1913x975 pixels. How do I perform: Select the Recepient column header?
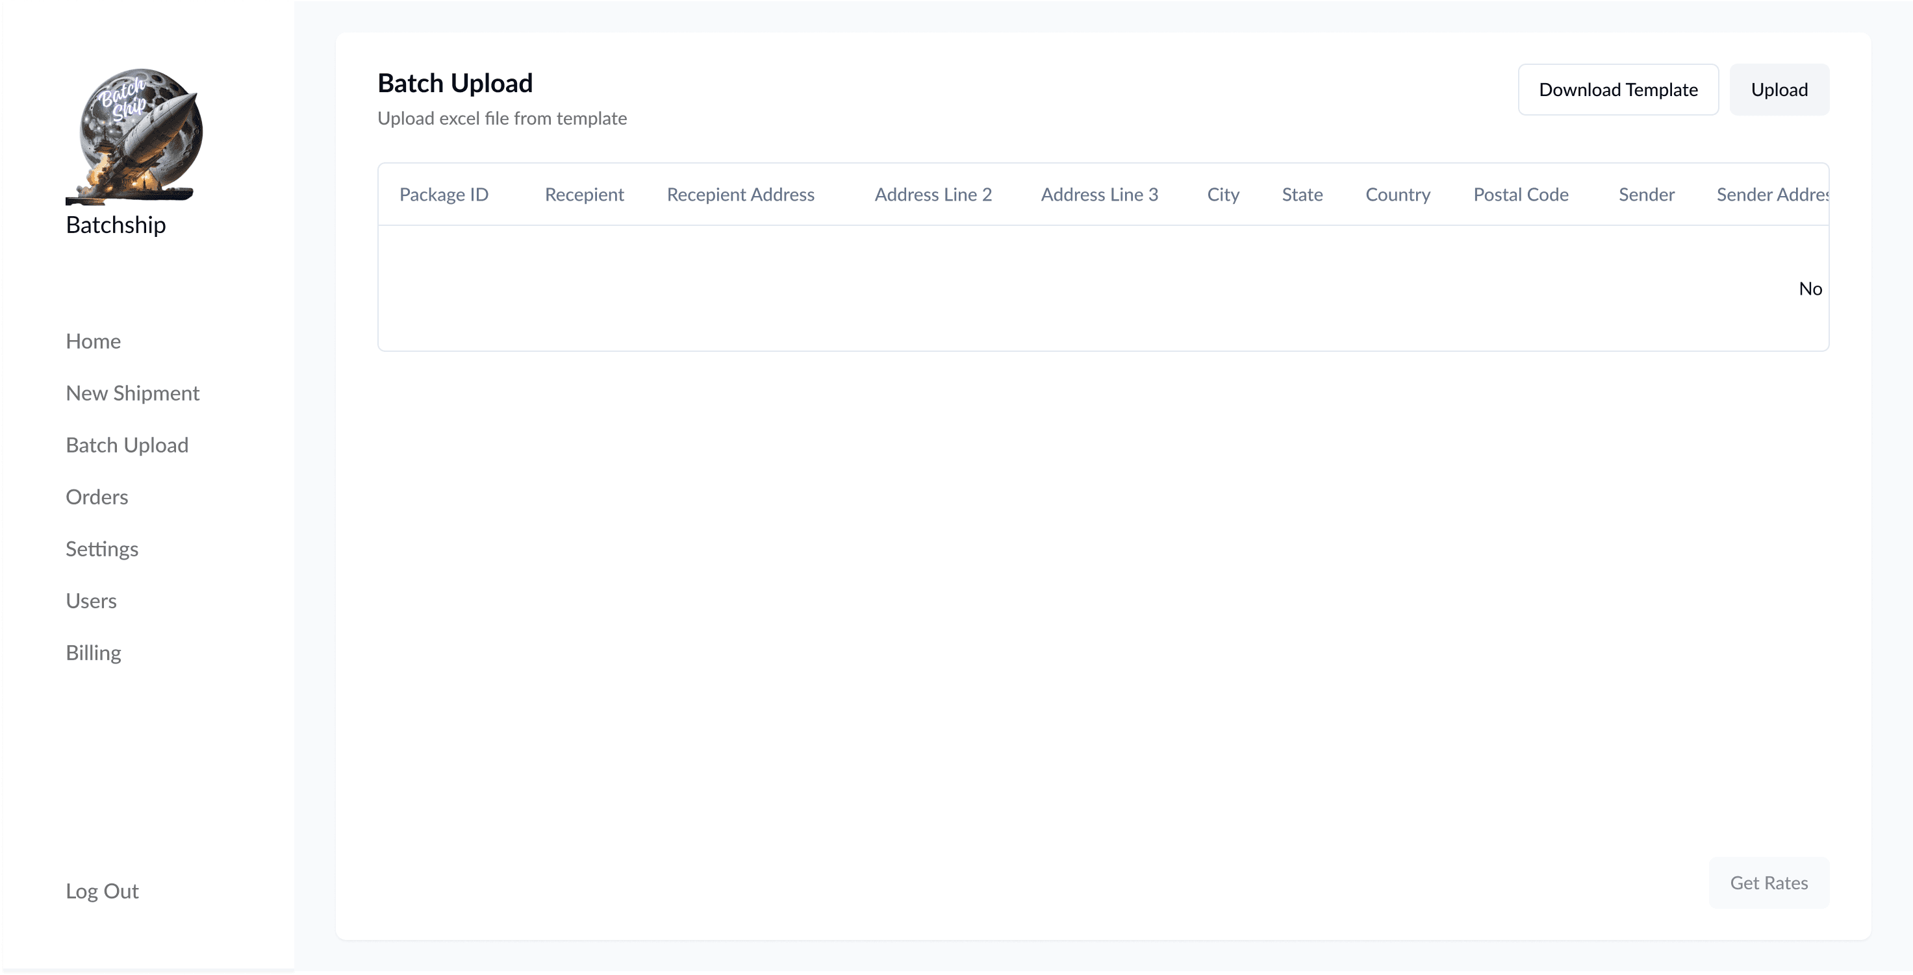(584, 194)
